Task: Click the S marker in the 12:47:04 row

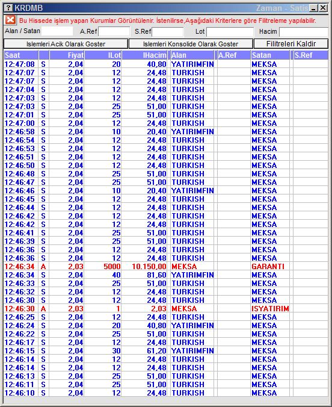Action: click(43, 90)
